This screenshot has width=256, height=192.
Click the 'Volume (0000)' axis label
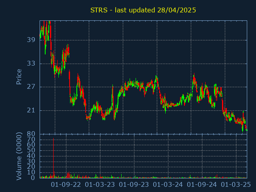[19, 156]
